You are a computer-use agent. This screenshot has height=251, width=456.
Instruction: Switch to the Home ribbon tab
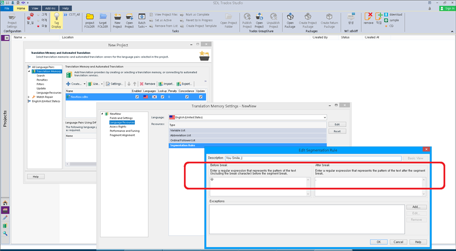pos(21,9)
